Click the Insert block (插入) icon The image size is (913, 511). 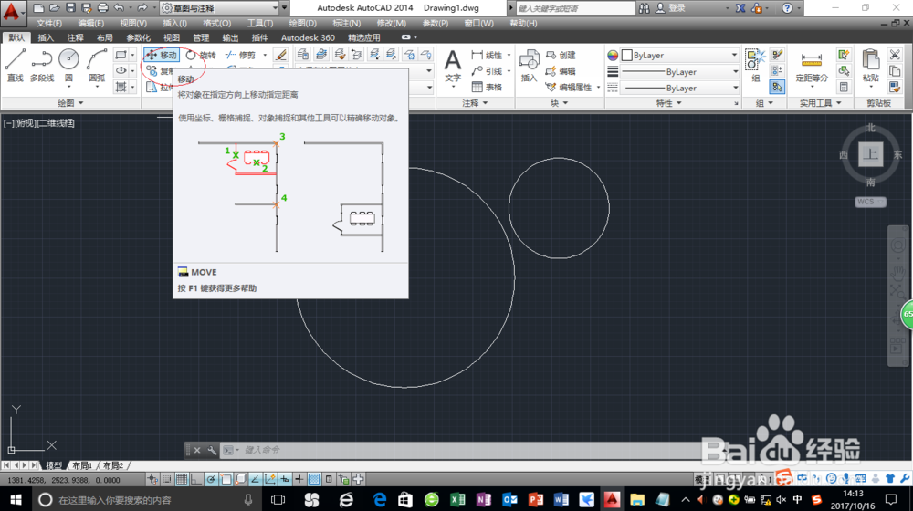[x=529, y=65]
